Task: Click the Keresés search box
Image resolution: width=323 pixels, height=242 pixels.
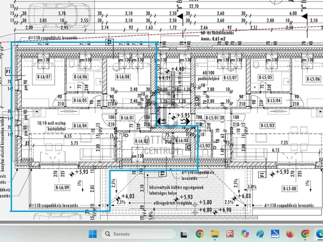Action: (x=138, y=234)
